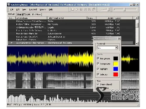Screen dimensions: 146x109
Task: Open the Edit menu
Action: pos(18,9)
